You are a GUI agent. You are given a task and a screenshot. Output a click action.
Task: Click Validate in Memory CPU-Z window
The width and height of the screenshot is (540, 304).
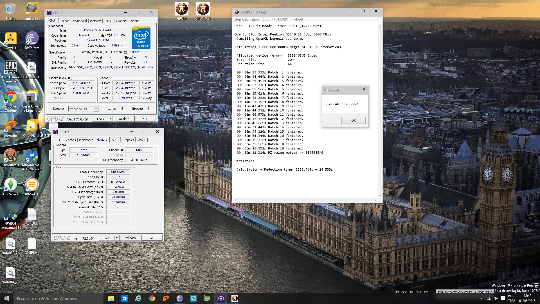click(130, 238)
